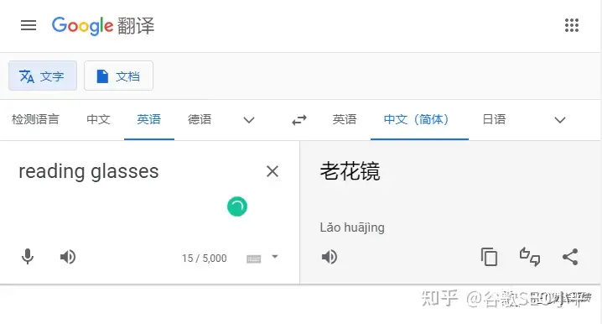The width and height of the screenshot is (602, 324).
Task: Copy the translation to clipboard
Action: pos(489,257)
